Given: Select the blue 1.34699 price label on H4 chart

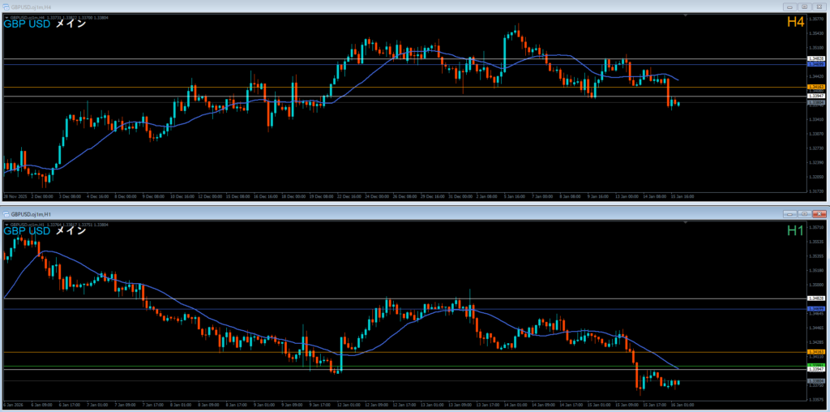Looking at the screenshot, I should (x=816, y=63).
